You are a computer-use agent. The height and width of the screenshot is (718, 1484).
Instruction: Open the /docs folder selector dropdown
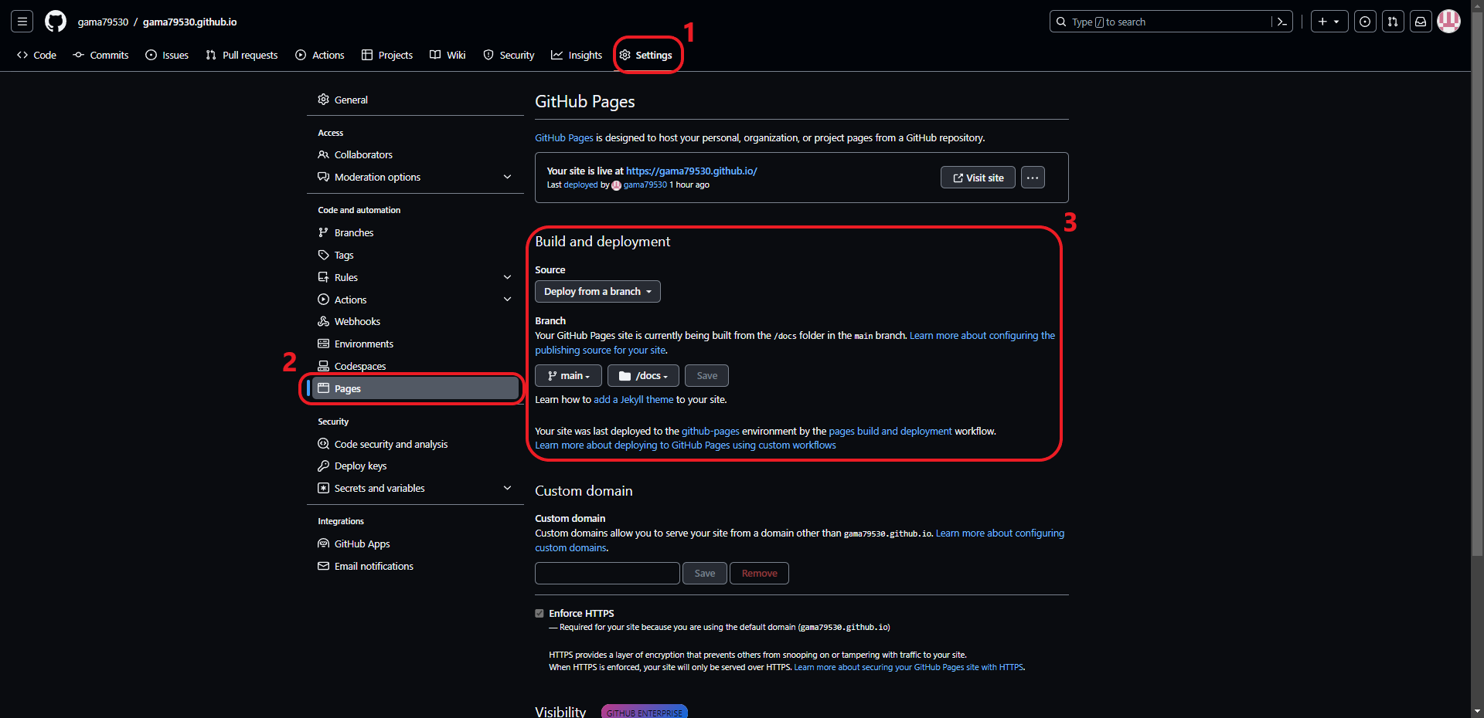coord(642,375)
